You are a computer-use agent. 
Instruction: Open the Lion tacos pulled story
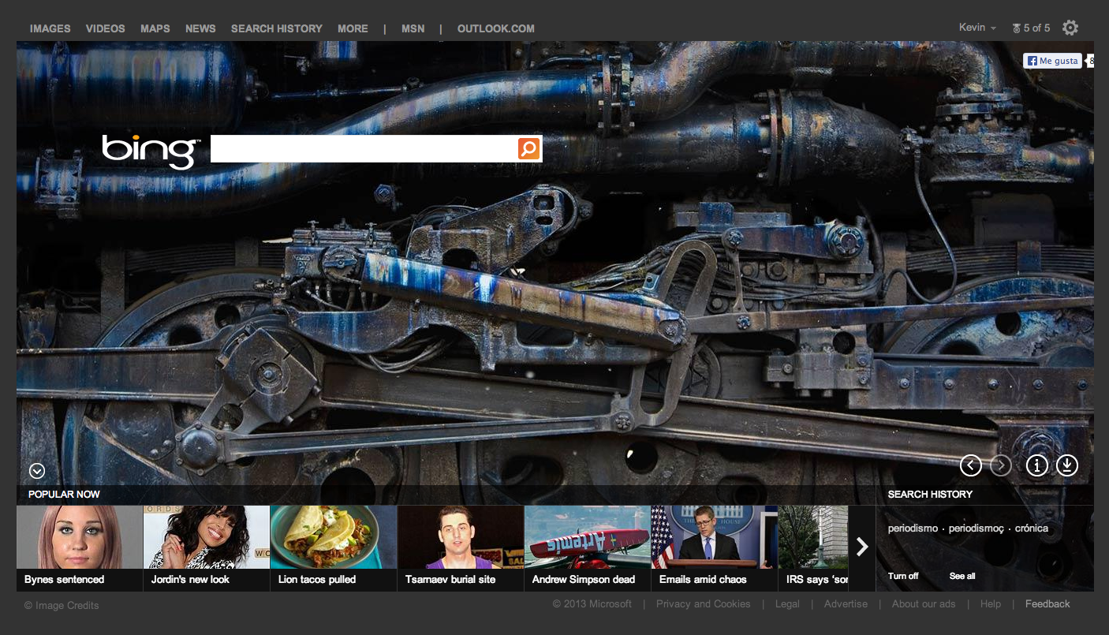(x=334, y=548)
